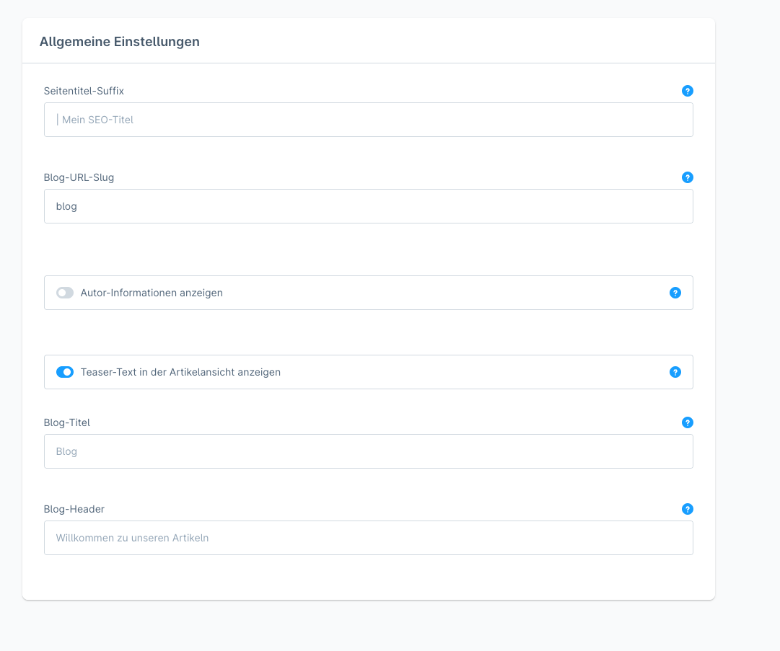780x651 pixels.
Task: Click the Seitentitel-Suffix field label
Action: 84,91
